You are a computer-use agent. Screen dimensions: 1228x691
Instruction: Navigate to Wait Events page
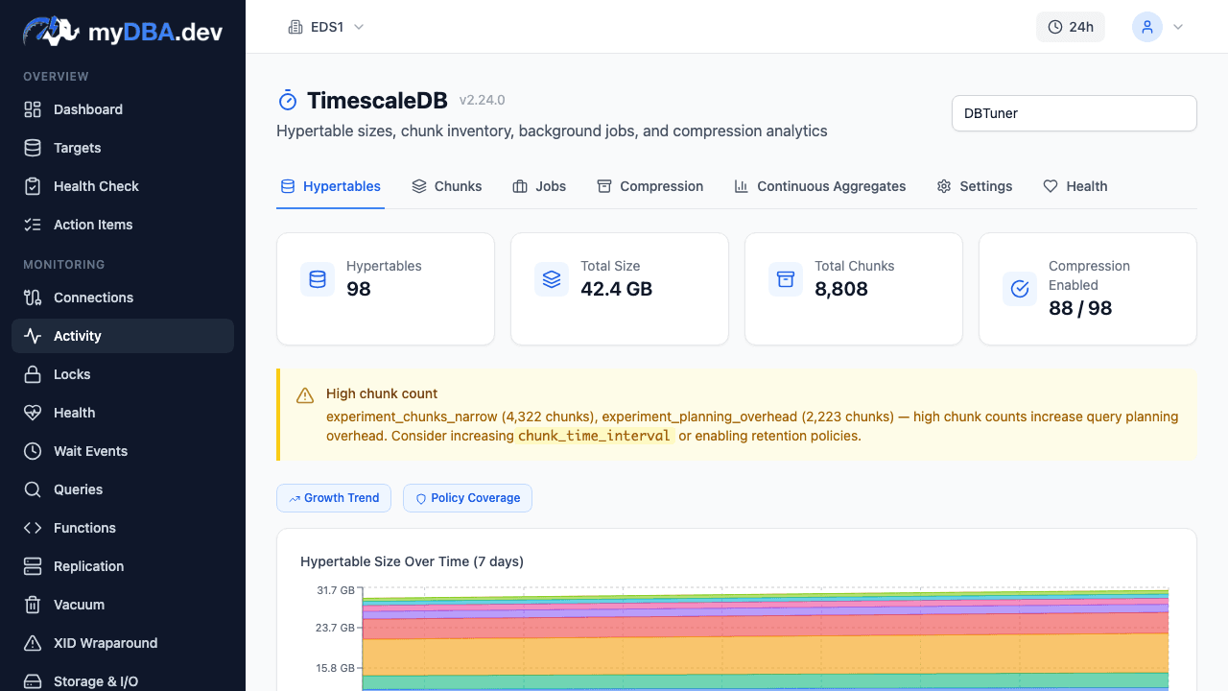[90, 451]
